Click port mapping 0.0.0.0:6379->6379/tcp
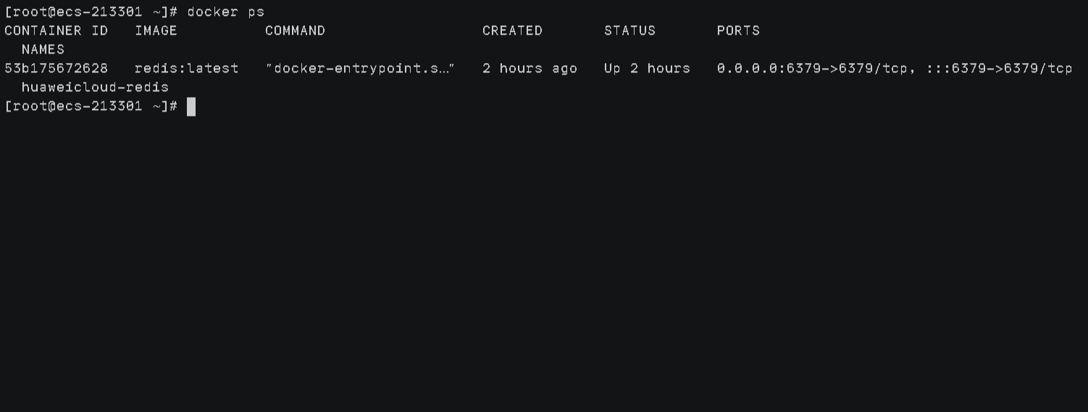 point(812,68)
